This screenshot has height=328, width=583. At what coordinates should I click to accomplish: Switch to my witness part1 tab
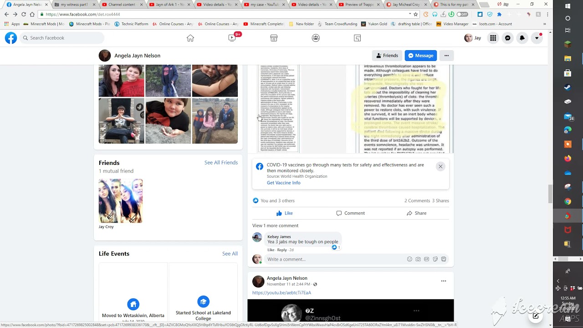point(74,5)
